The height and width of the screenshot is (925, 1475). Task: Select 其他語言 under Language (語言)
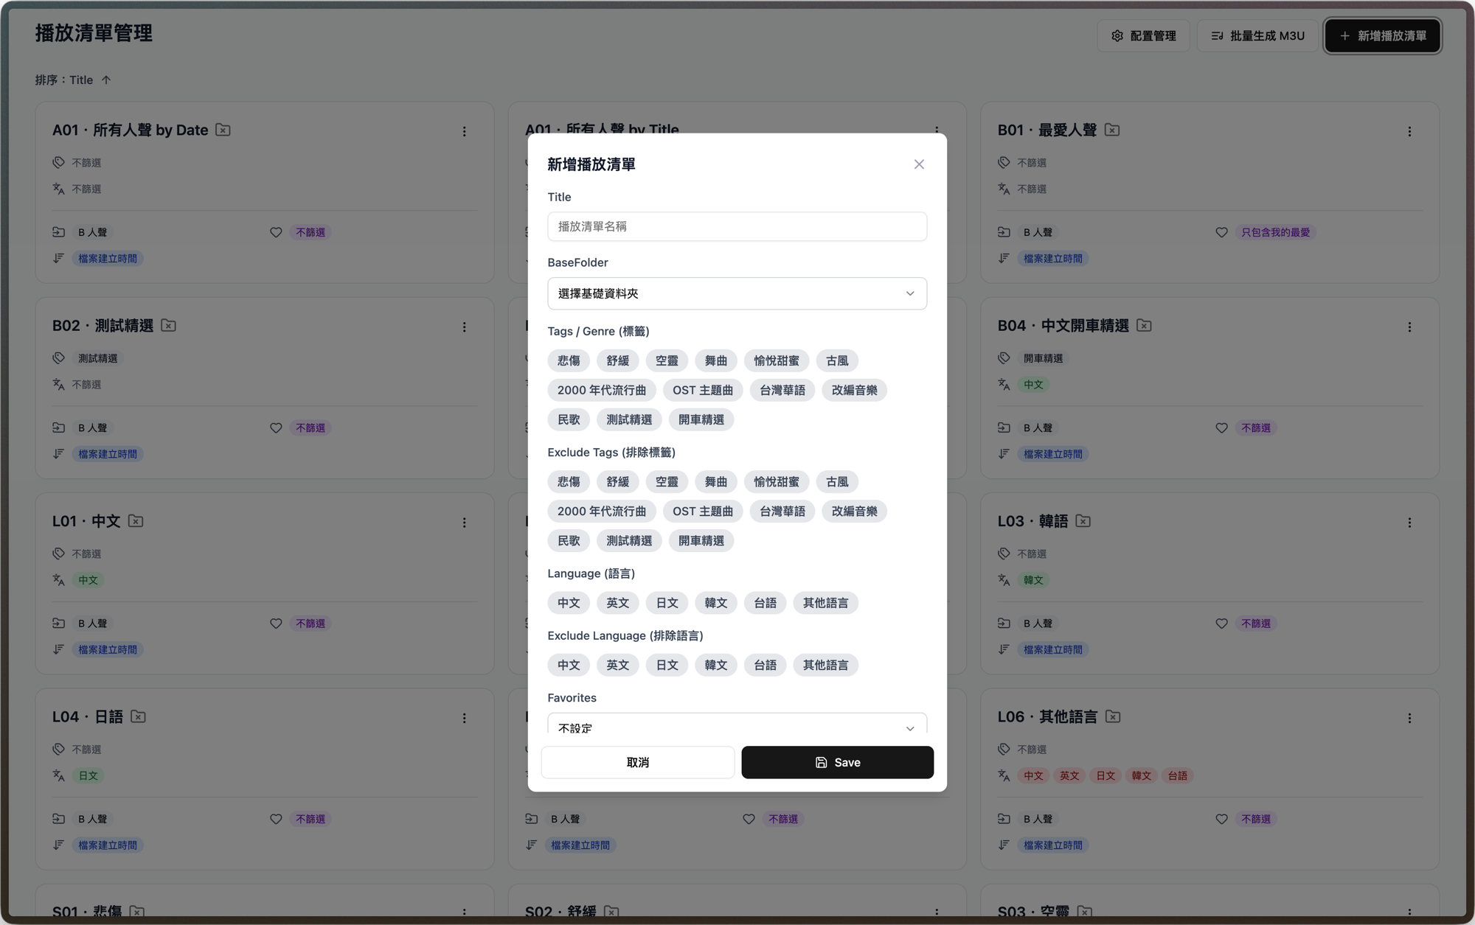pyautogui.click(x=825, y=603)
